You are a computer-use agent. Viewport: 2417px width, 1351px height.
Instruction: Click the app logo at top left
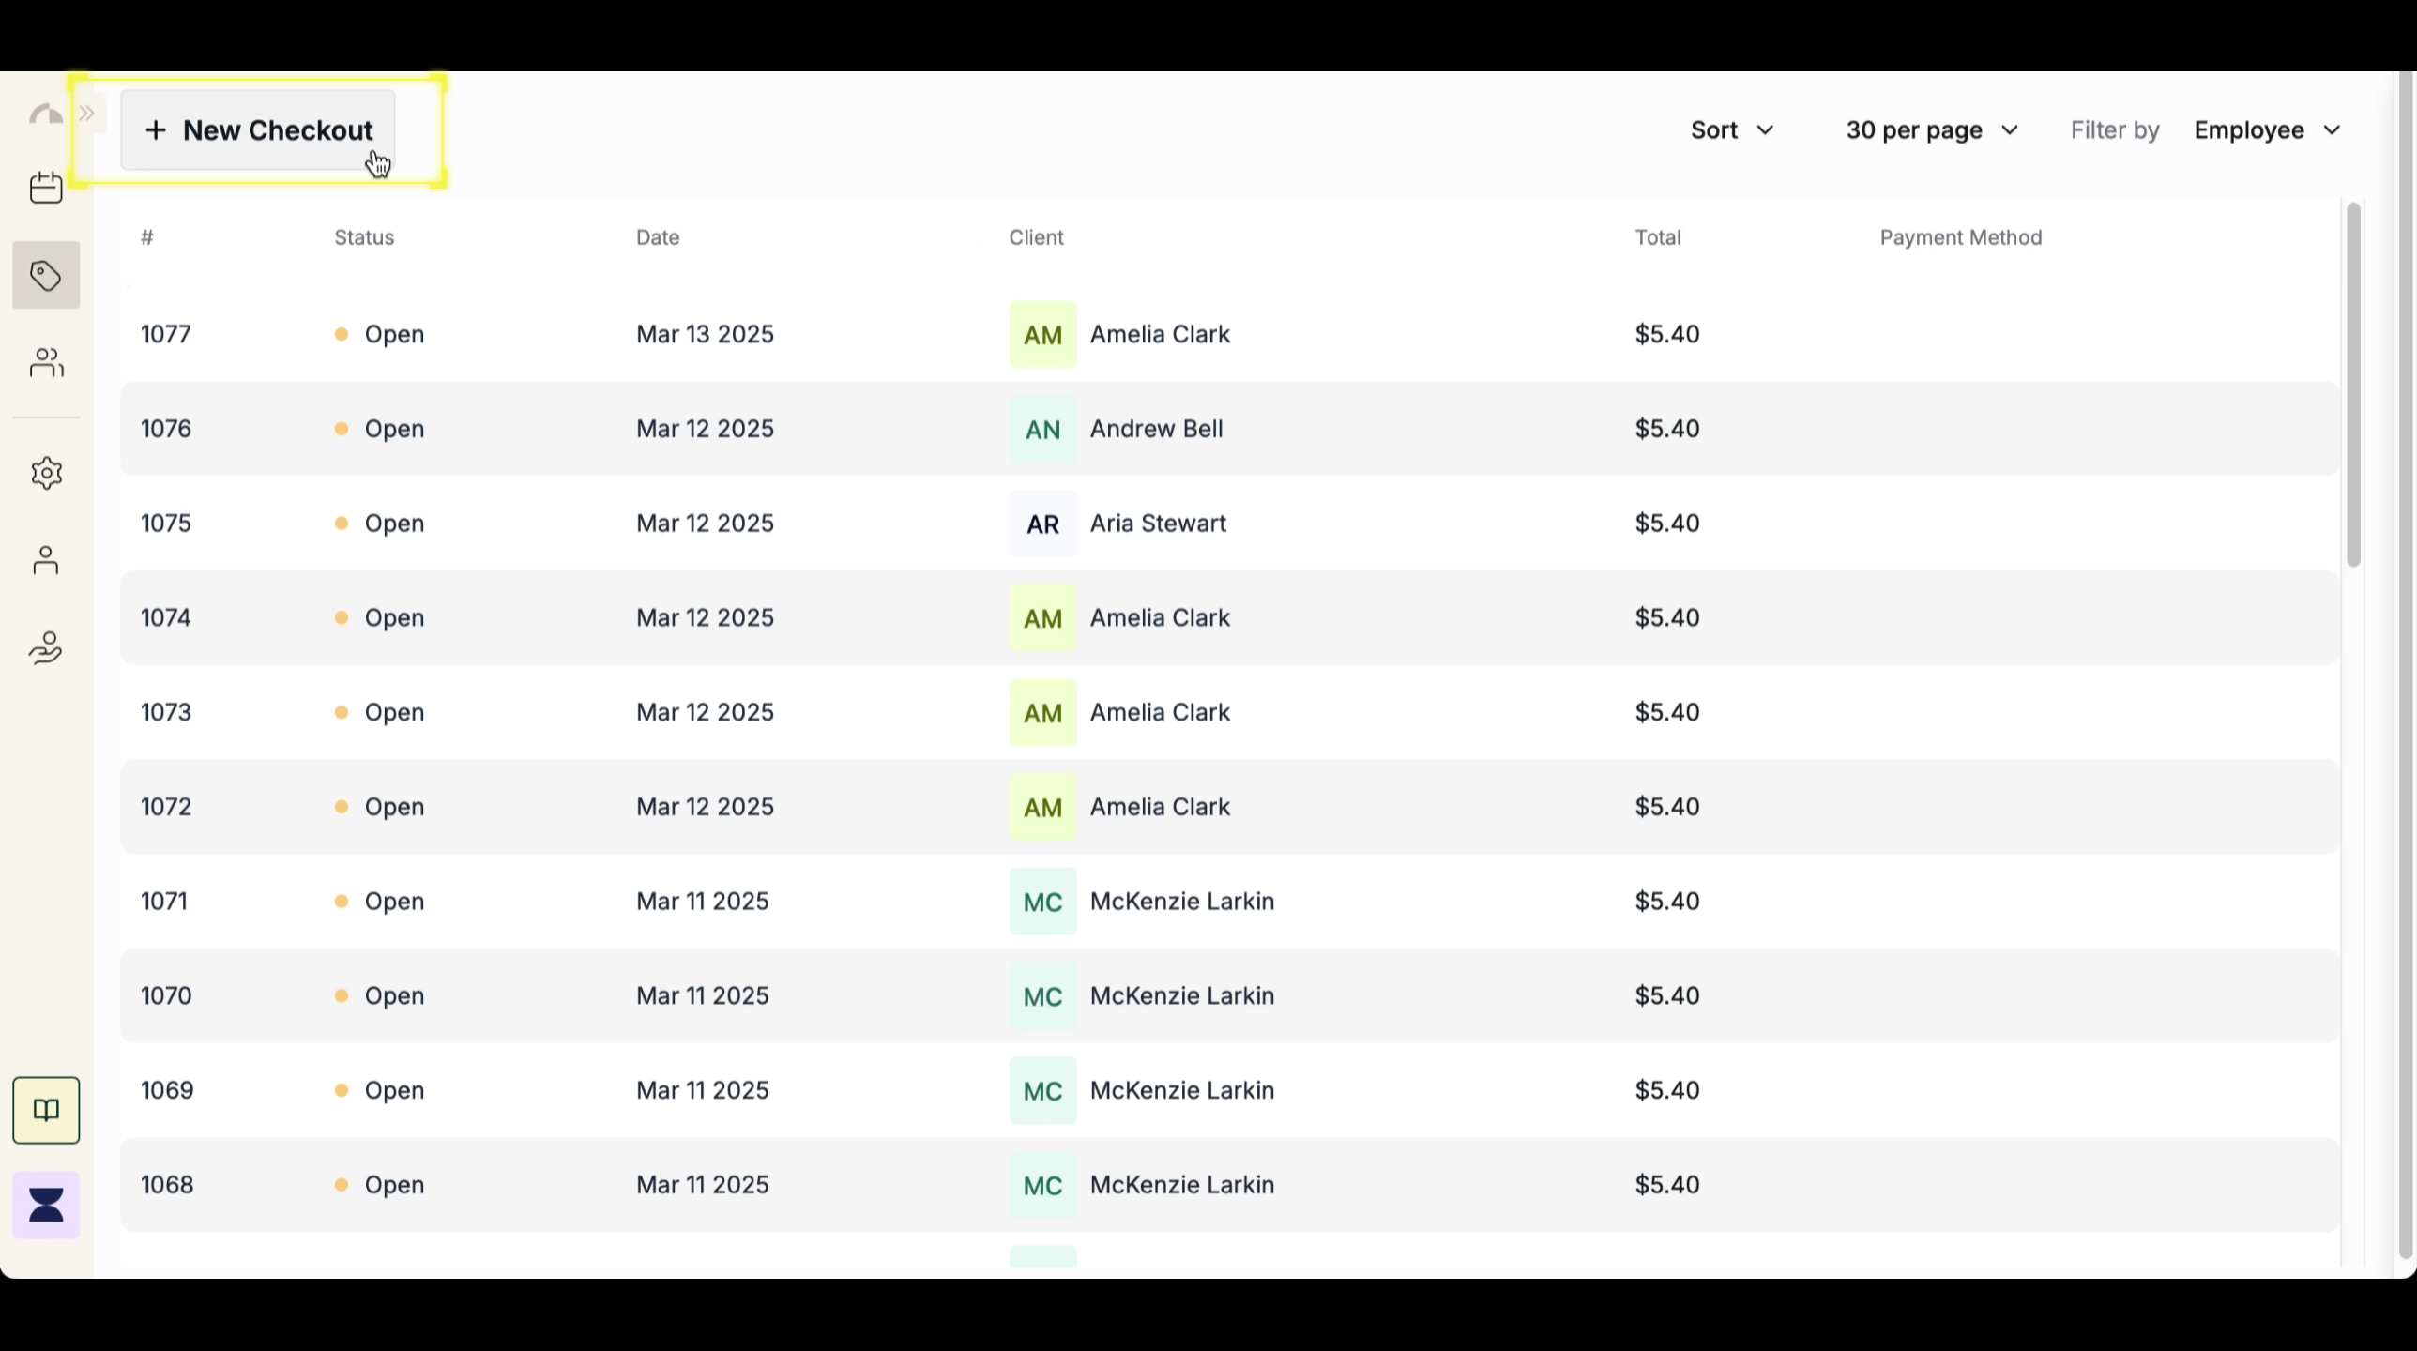click(45, 113)
